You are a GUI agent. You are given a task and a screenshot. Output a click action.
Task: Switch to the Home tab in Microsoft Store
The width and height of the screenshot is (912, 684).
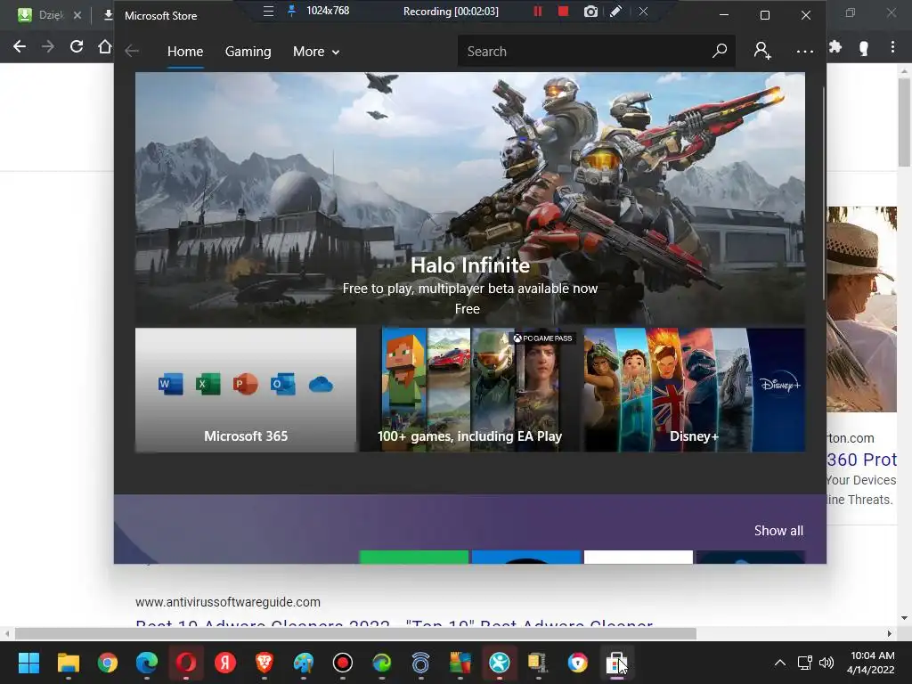(x=185, y=51)
